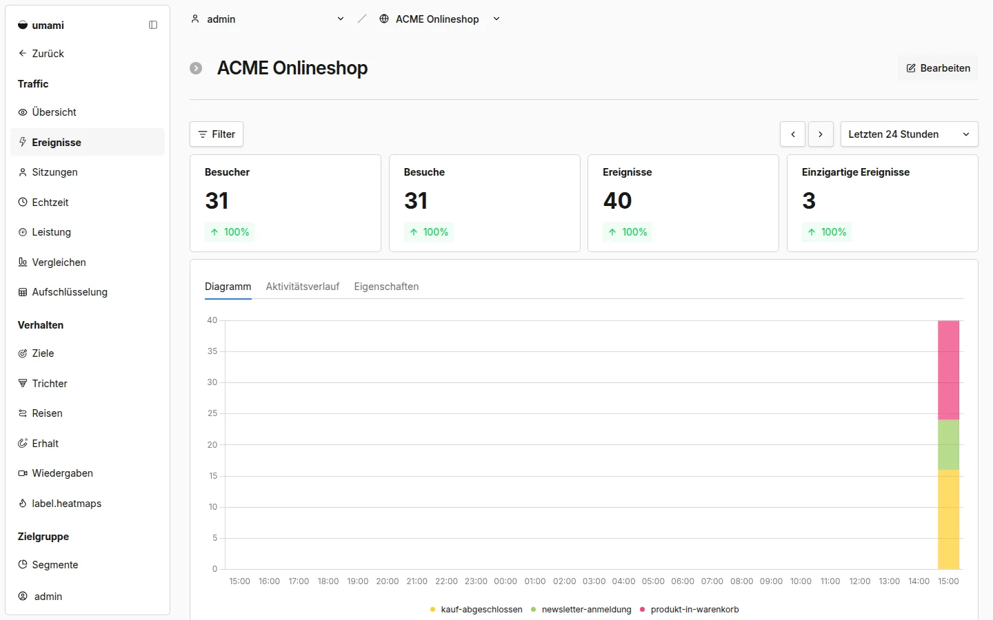Open the admin team dropdown chevron
993x620 pixels.
click(341, 19)
